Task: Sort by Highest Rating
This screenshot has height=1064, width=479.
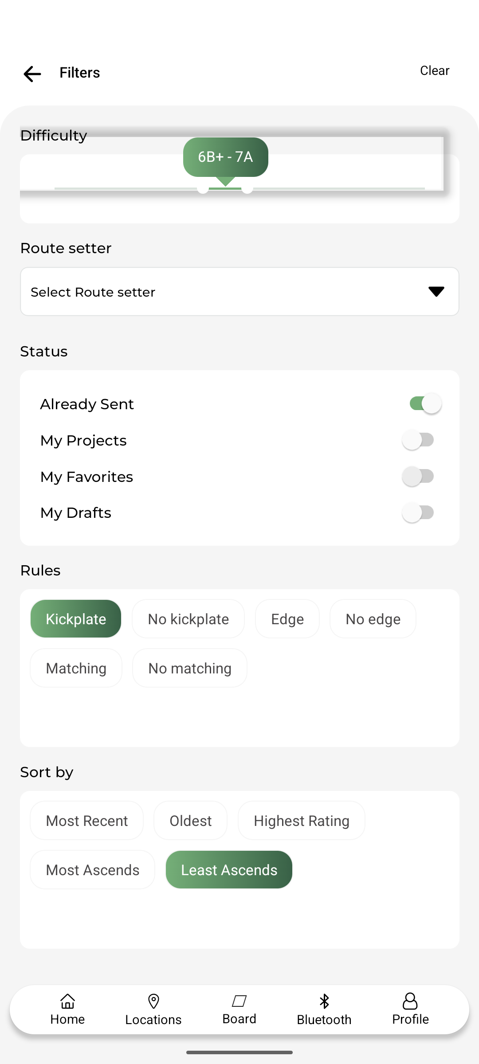Action: (302, 821)
